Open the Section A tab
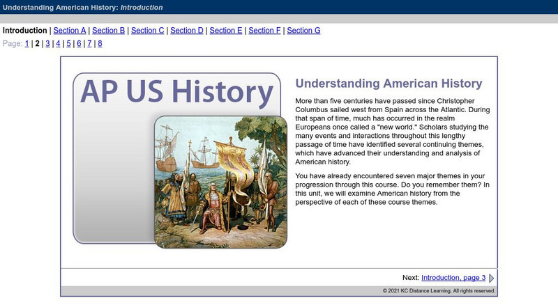 point(70,31)
